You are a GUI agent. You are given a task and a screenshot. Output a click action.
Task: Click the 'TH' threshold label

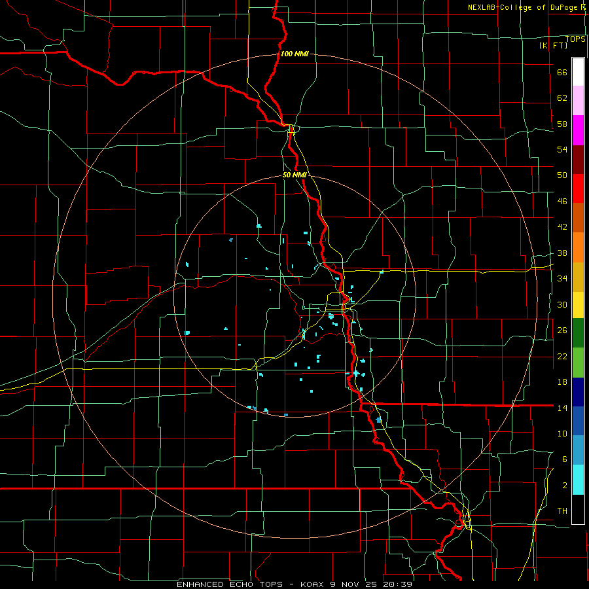point(562,510)
